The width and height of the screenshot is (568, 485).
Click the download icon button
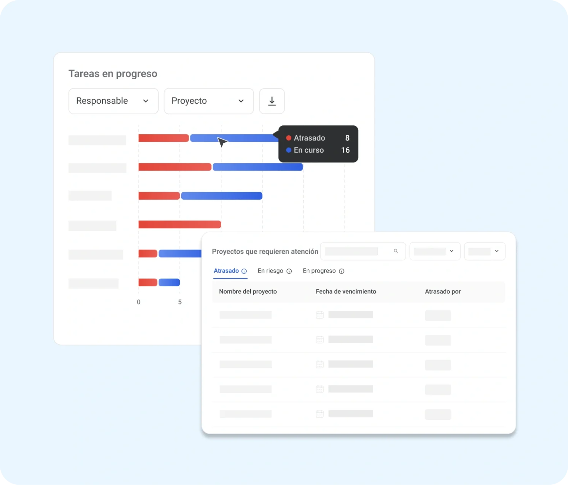coord(272,101)
